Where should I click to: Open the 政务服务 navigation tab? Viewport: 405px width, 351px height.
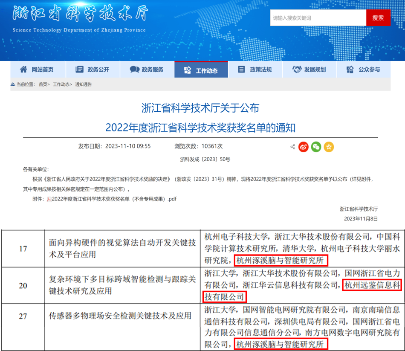point(147,70)
